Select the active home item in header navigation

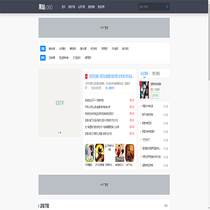click(64, 7)
